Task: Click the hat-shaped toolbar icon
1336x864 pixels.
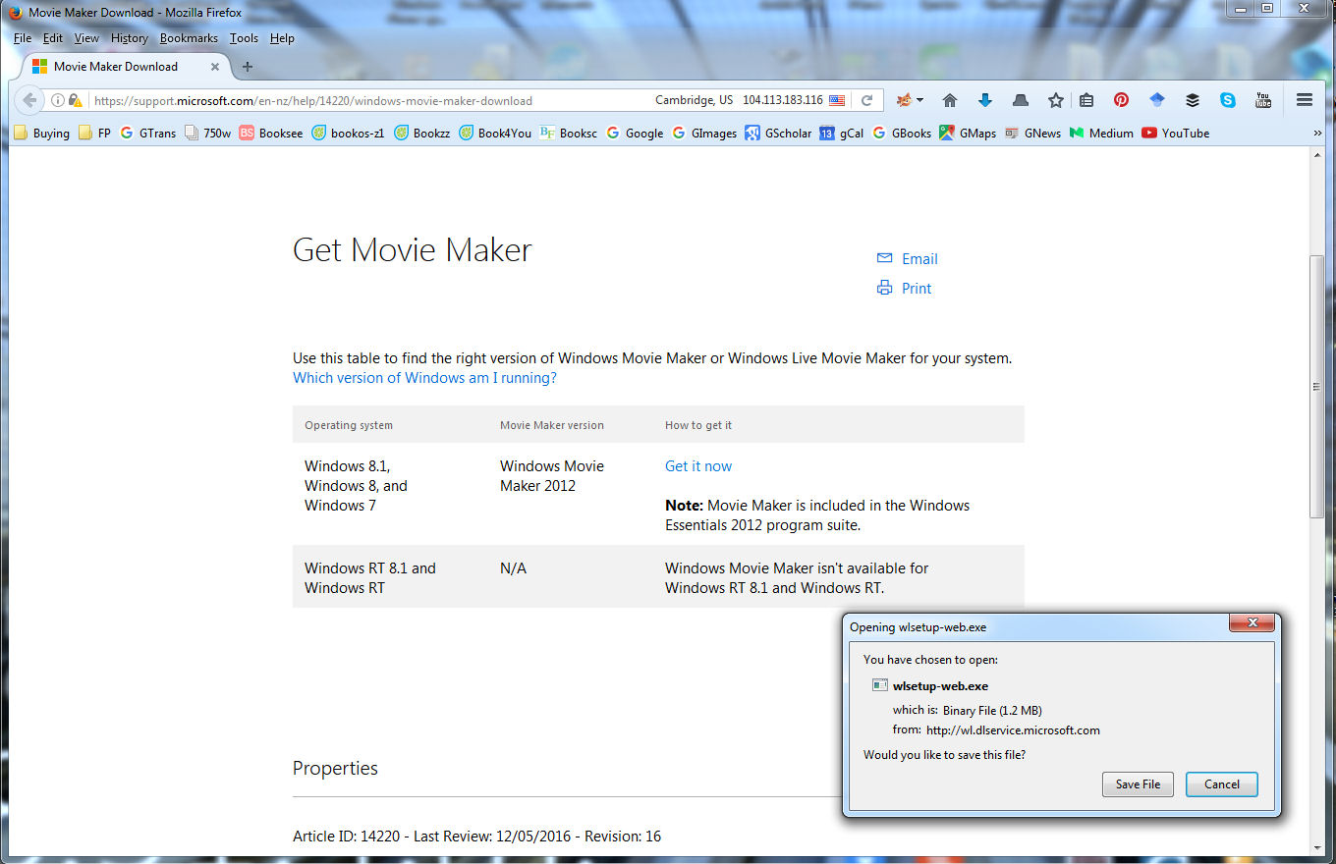Action: (x=1021, y=100)
